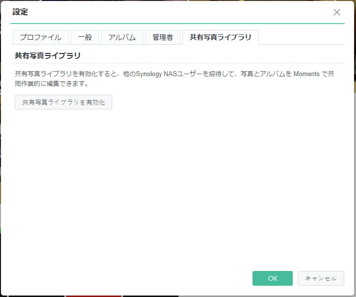Open the 一般 tab

click(x=85, y=37)
